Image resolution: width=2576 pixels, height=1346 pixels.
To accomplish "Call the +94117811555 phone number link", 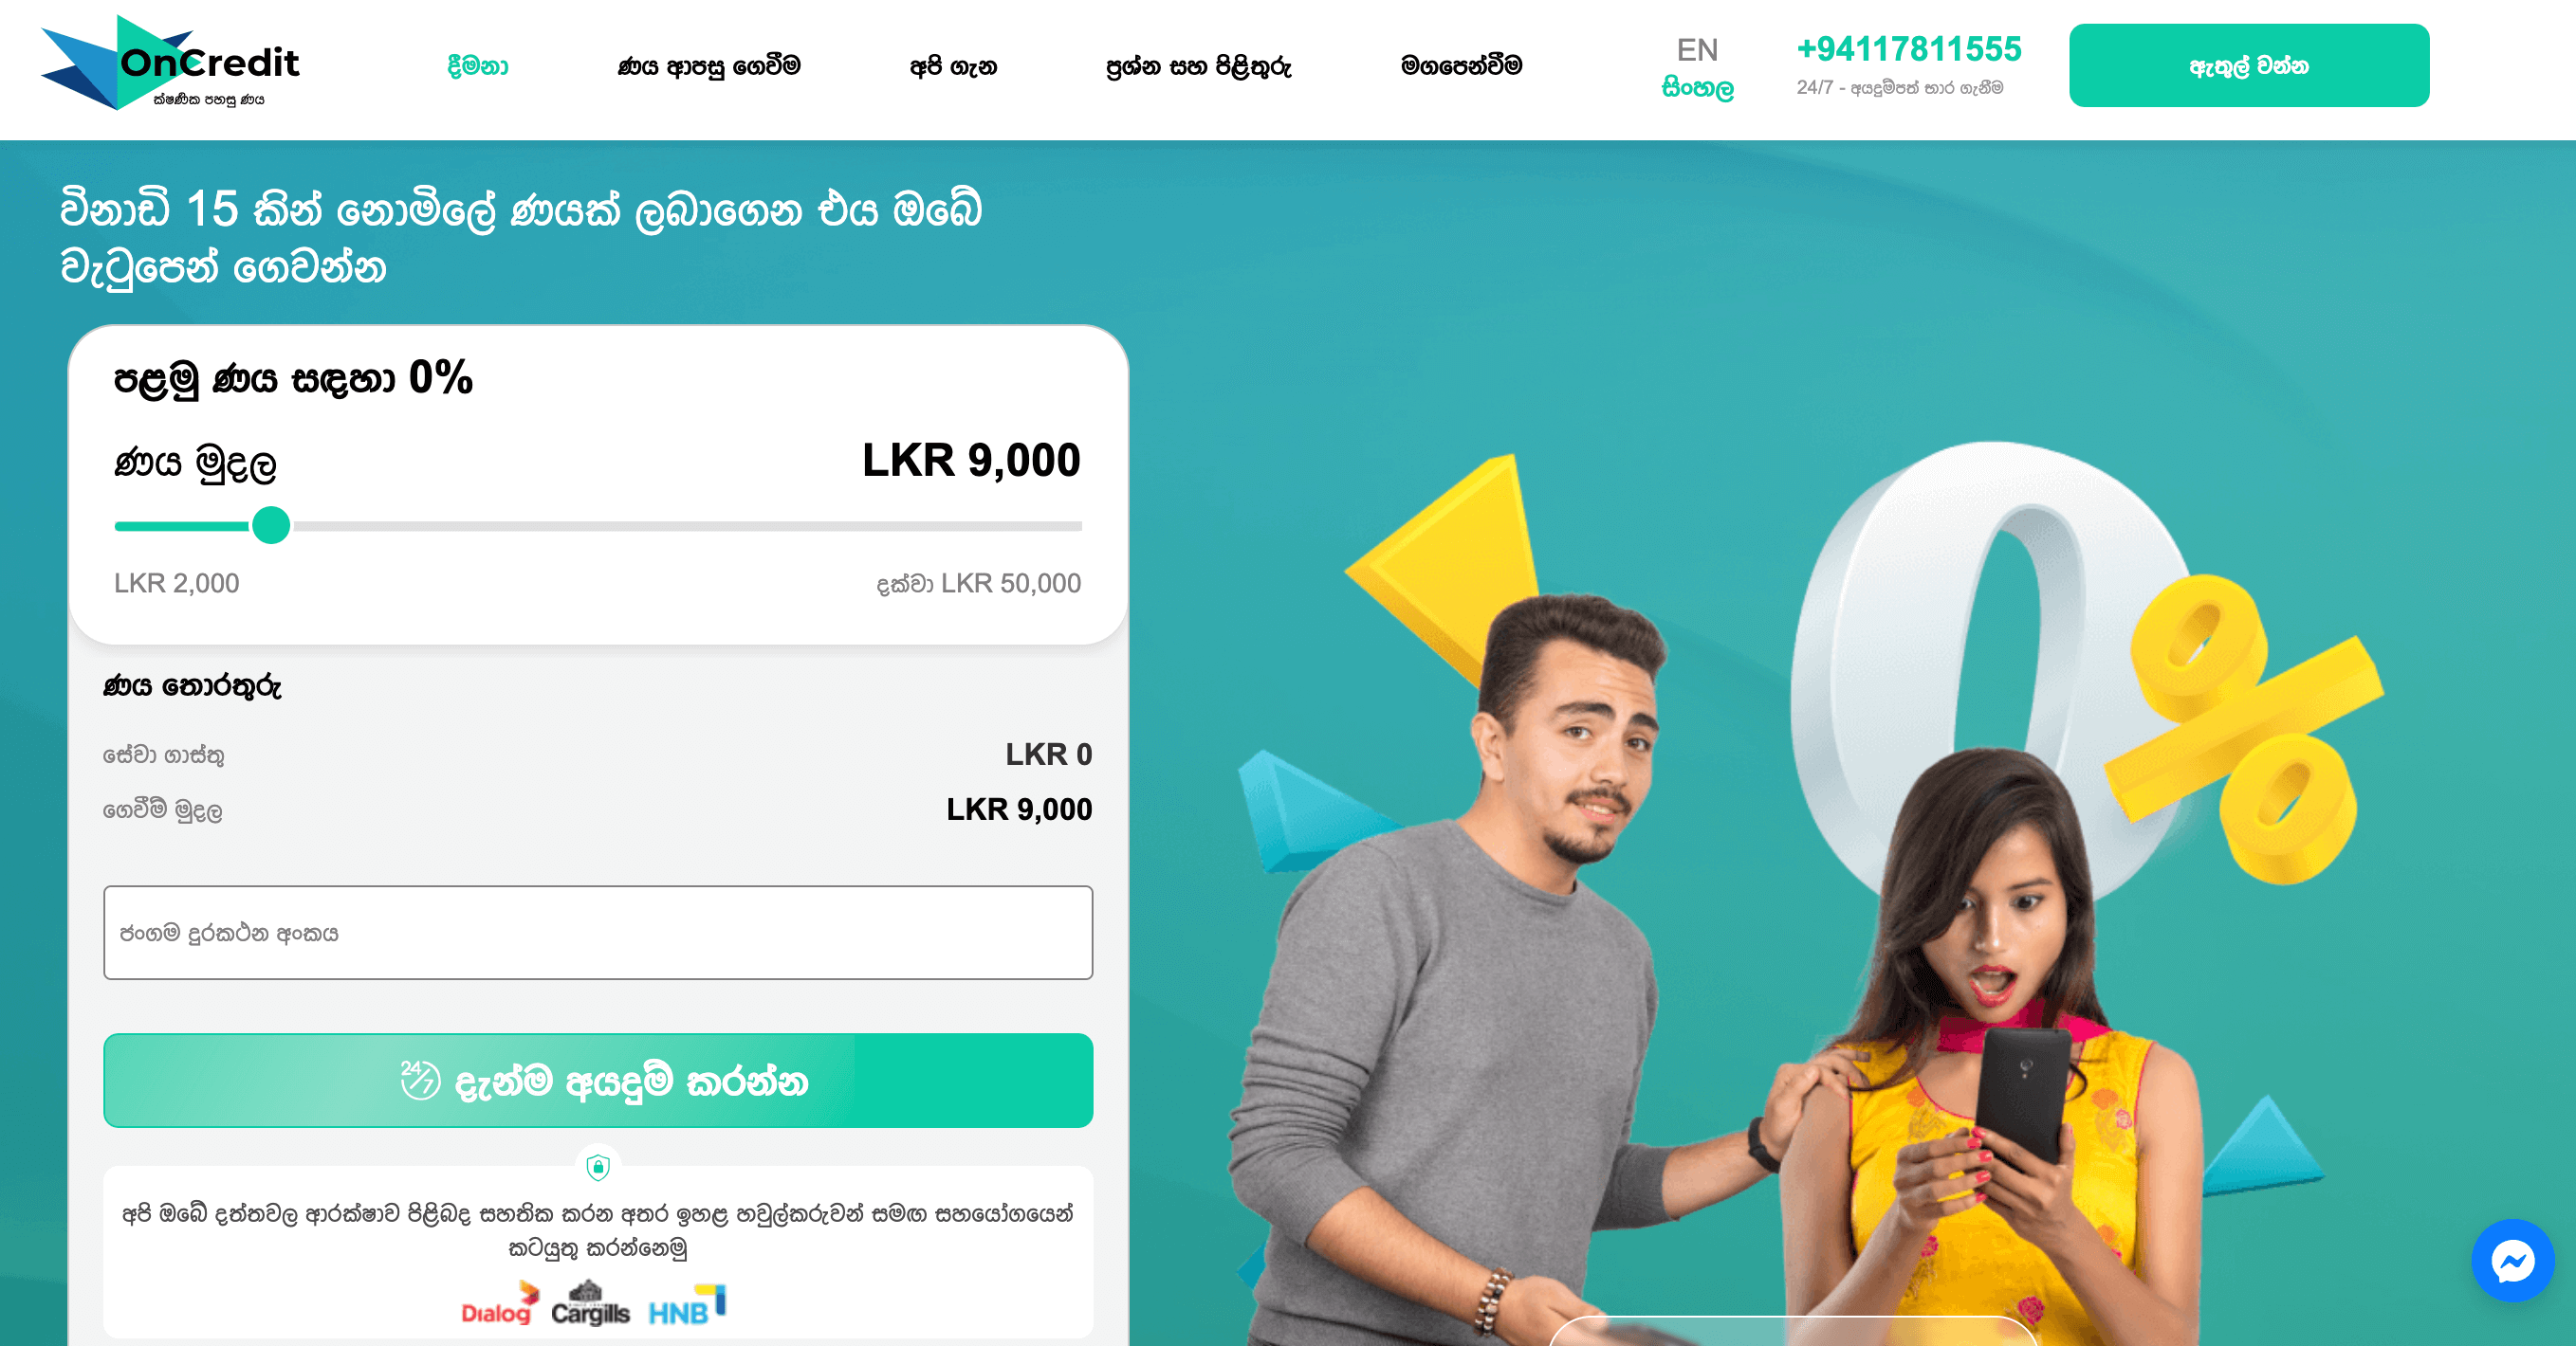I will (1909, 49).
